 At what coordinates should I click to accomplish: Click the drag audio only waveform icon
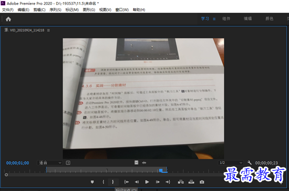[x=144, y=163]
